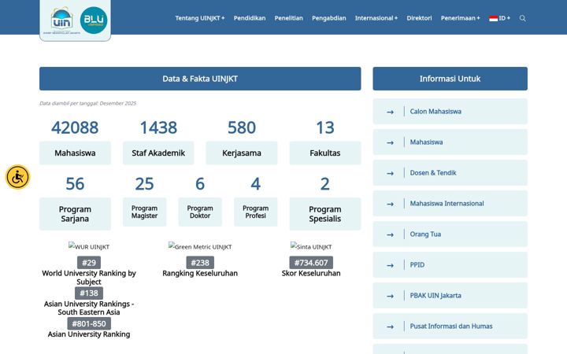This screenshot has width=567, height=354.
Task: Click the Kerjasama label box
Action: pos(242,153)
